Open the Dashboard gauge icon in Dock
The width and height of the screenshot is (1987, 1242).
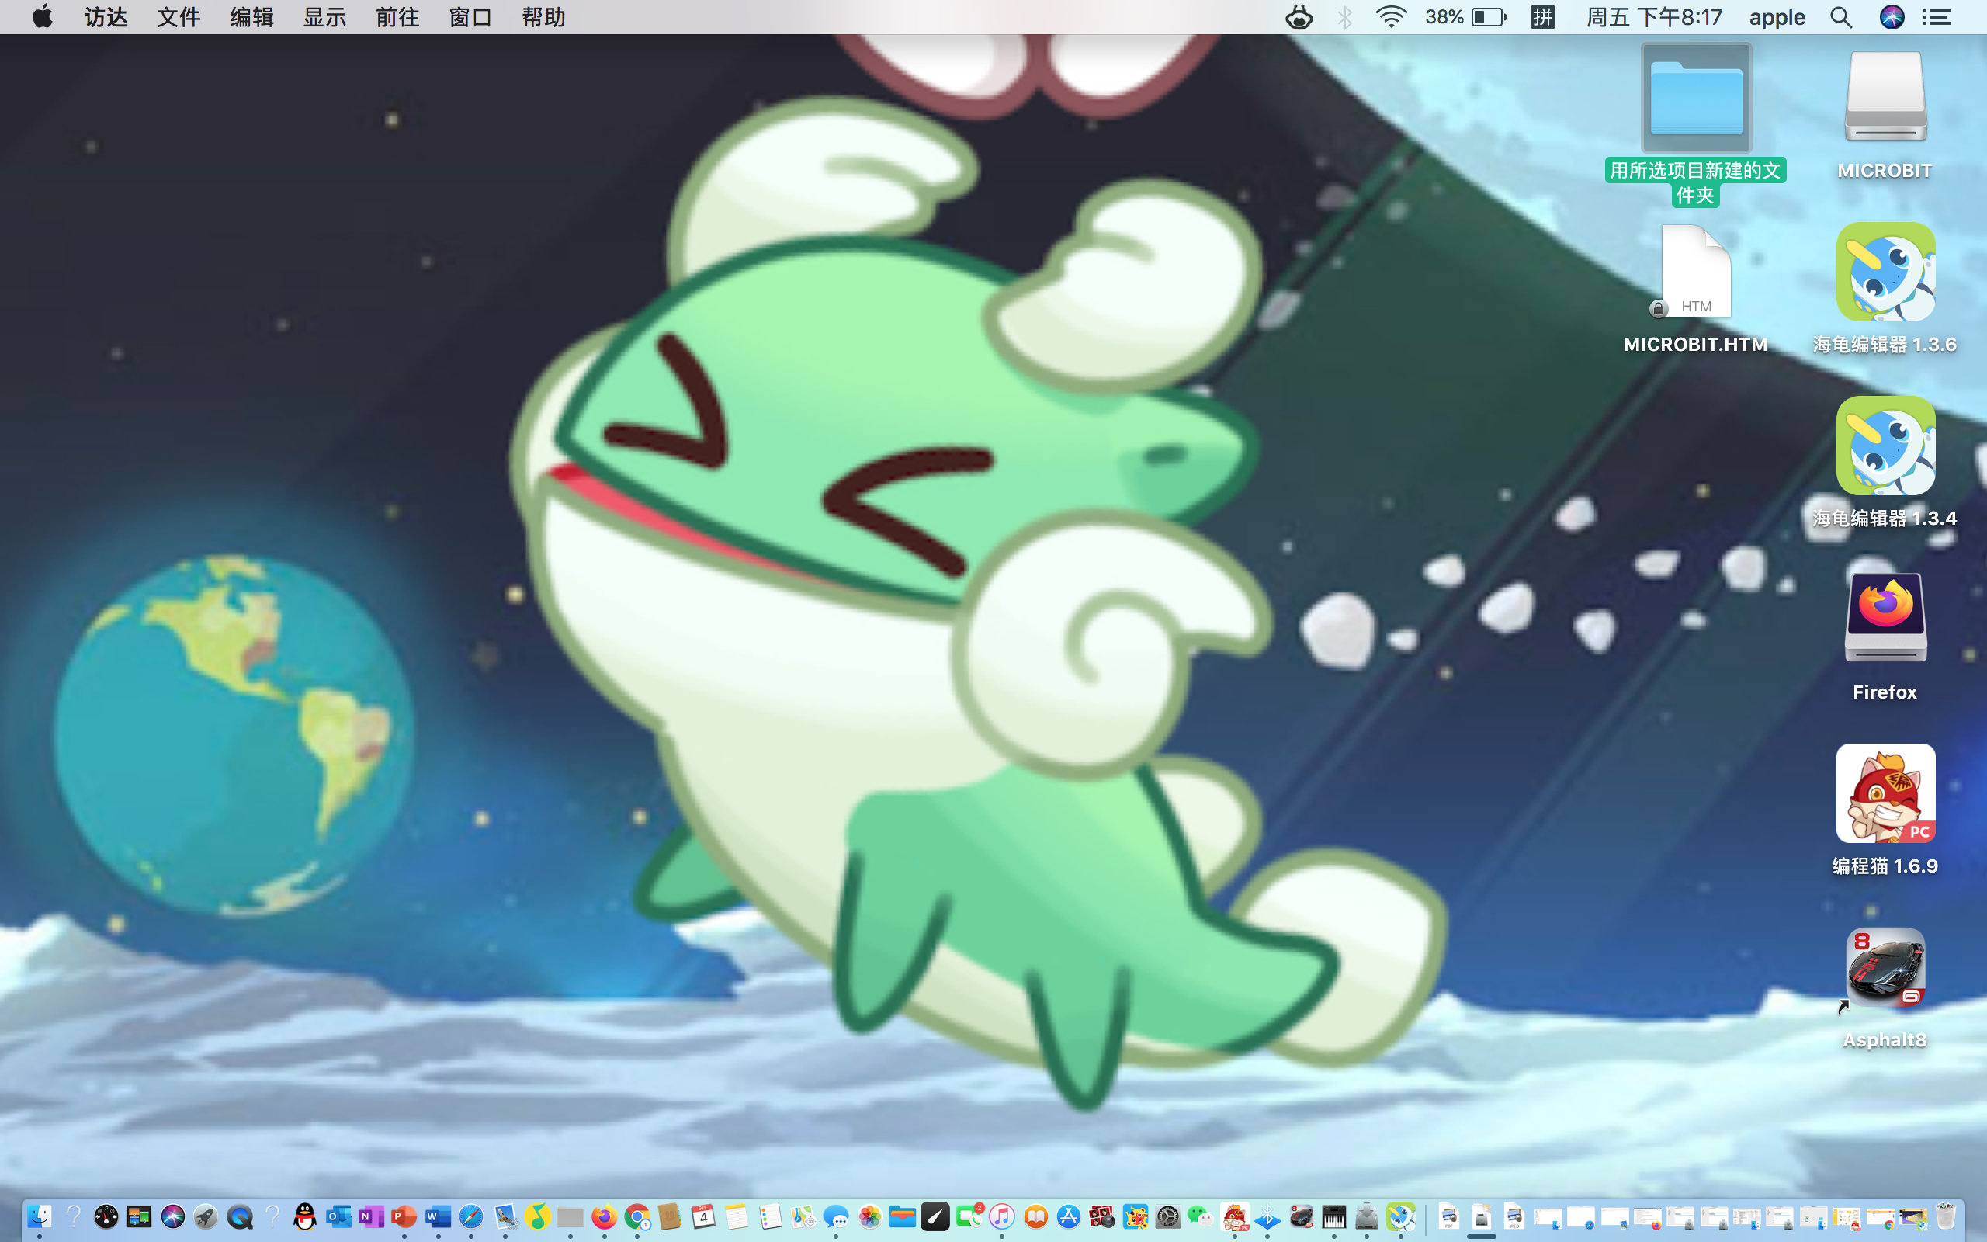[x=106, y=1216]
